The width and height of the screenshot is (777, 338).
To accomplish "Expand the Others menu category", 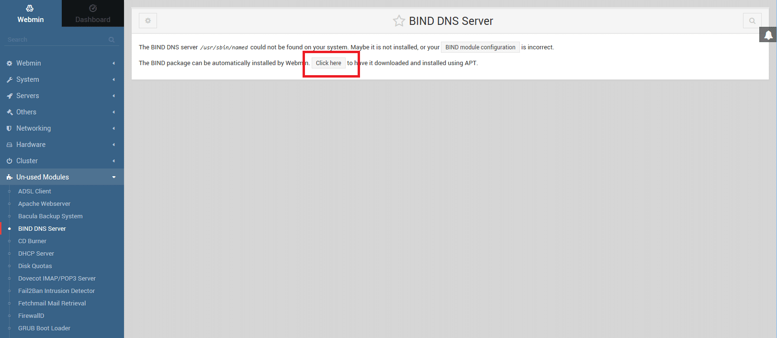I will tap(62, 112).
